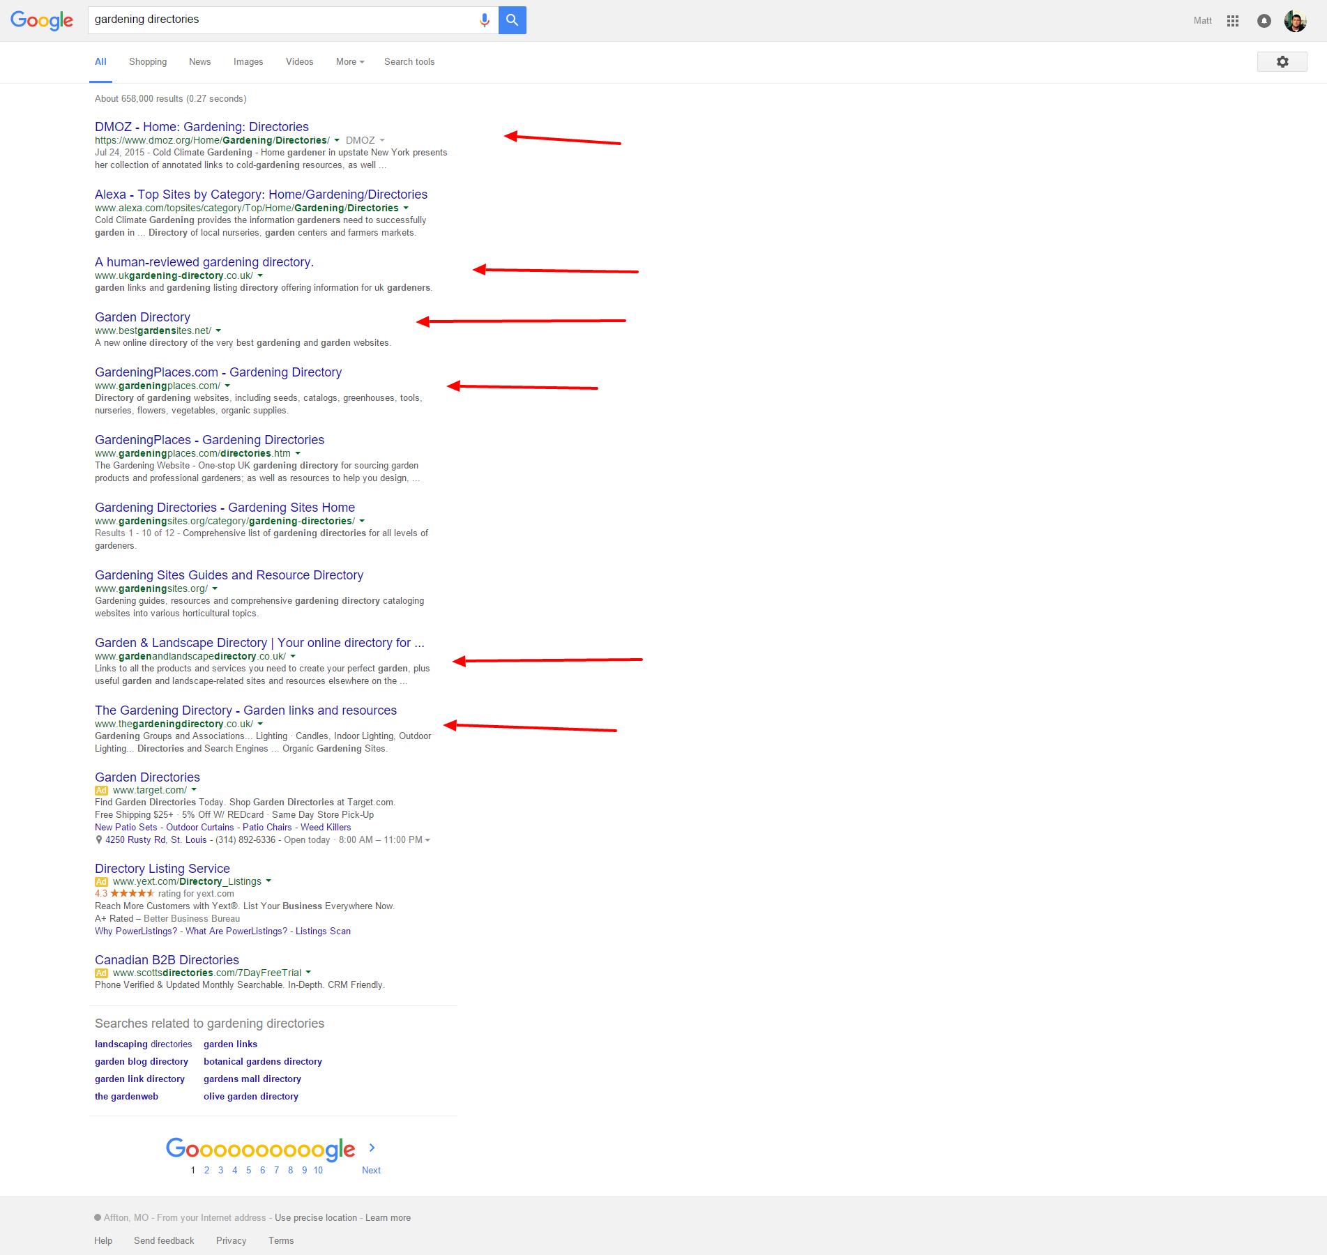Expand Target store hours dropdown

point(427,840)
